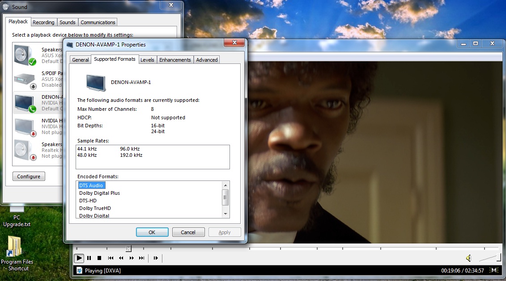This screenshot has width=506, height=281.
Task: Mute the media player speaker icon
Action: point(468,258)
